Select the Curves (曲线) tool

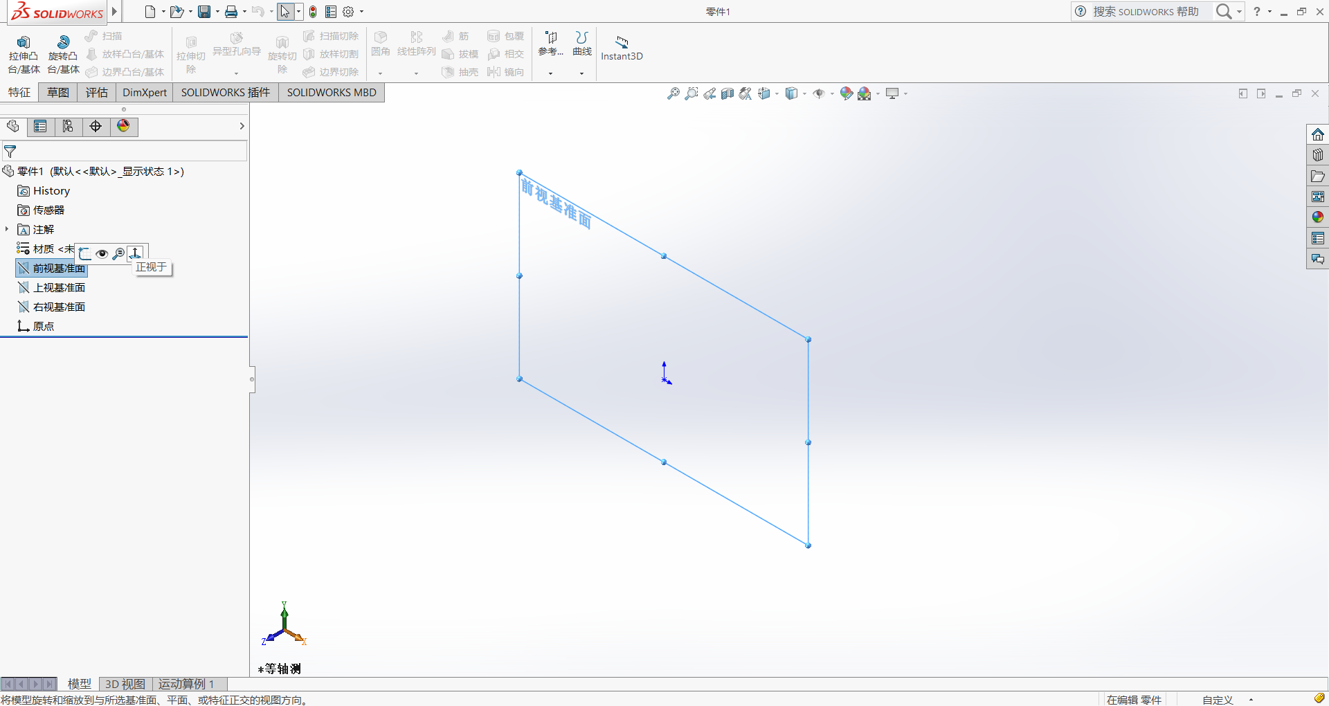pos(582,44)
